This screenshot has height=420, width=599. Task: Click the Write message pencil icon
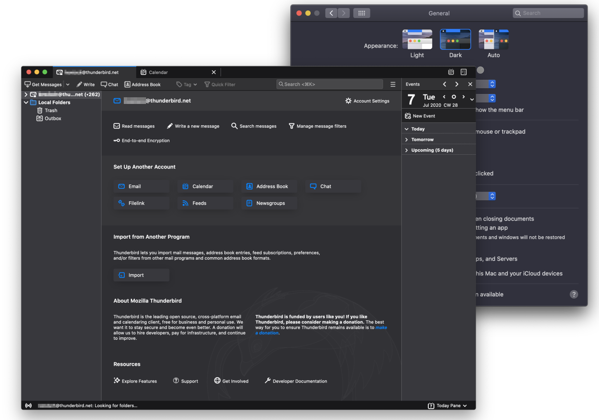click(80, 84)
